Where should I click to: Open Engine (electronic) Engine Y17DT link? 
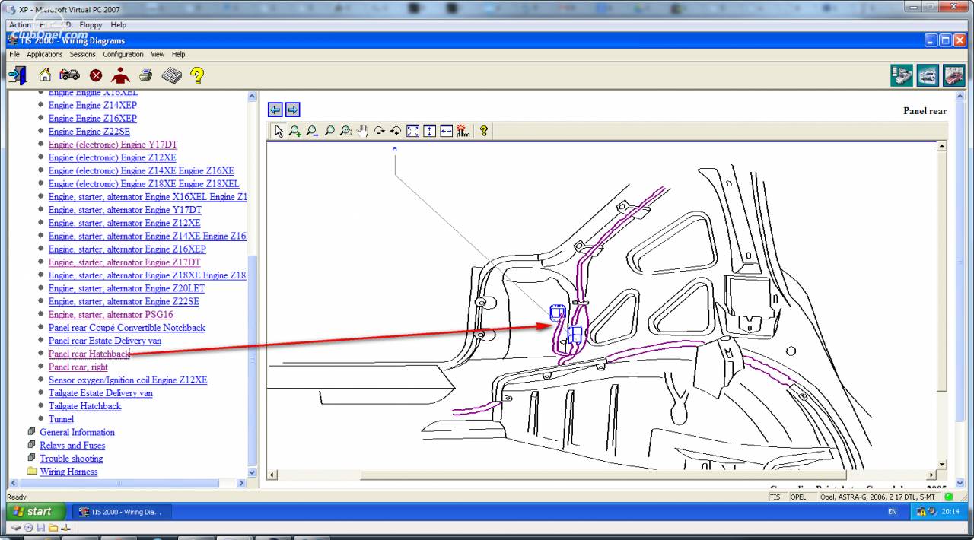click(113, 144)
